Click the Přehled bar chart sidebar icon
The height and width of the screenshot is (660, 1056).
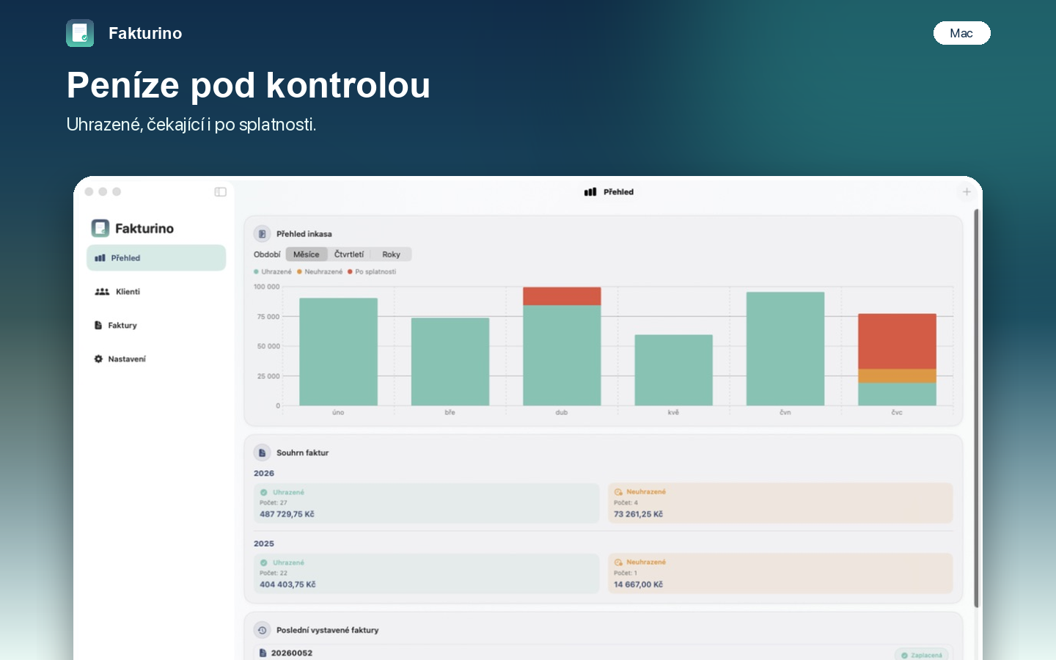(x=100, y=258)
